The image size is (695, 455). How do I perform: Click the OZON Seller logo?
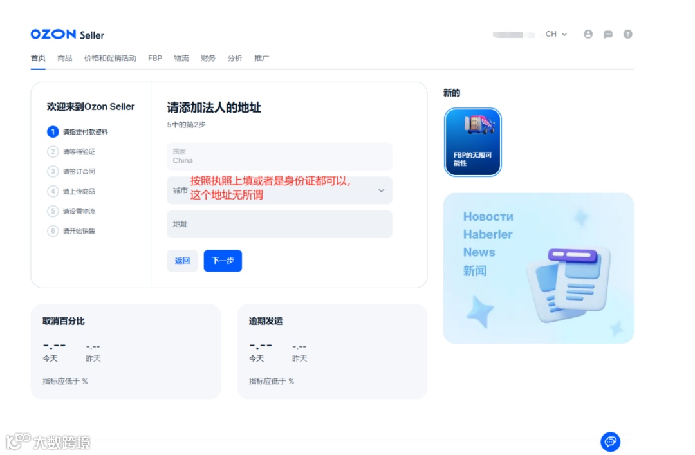point(68,35)
